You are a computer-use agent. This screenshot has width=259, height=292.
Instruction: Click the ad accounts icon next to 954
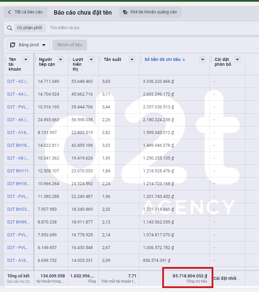click(125, 12)
